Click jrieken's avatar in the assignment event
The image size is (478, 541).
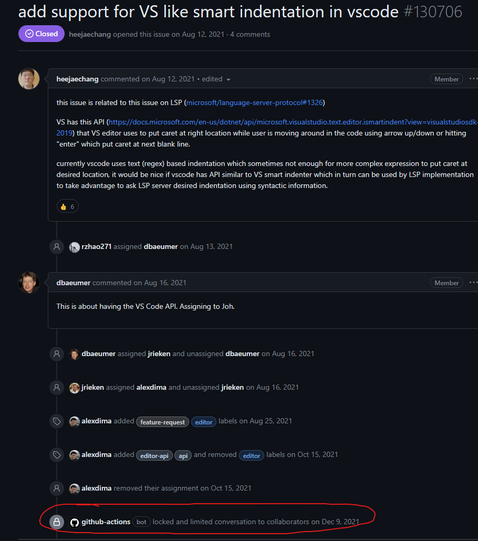[x=74, y=387]
